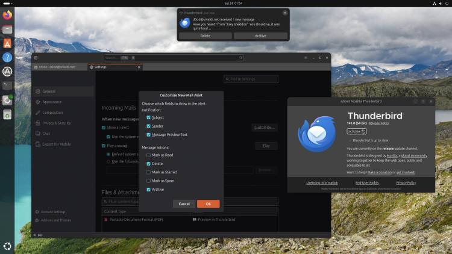452x254 pixels.
Task: Click the Privacy & Security lock icon
Action: [38, 123]
